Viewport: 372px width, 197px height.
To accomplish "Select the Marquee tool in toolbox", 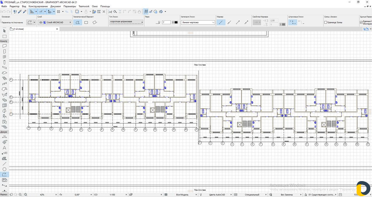I will pyautogui.click(x=4, y=36).
